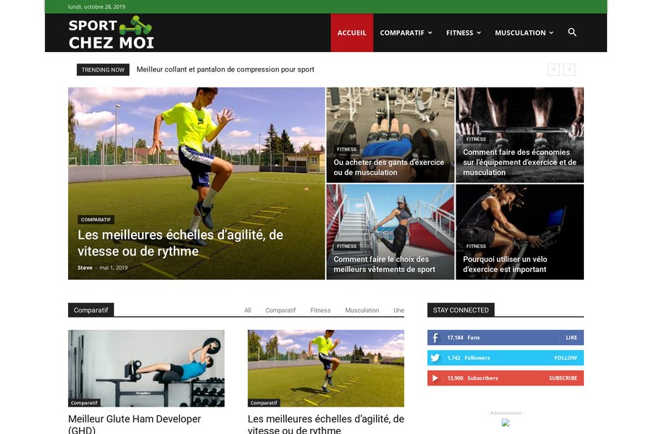Go to the Accueil menu item
652x434 pixels.
(352, 33)
